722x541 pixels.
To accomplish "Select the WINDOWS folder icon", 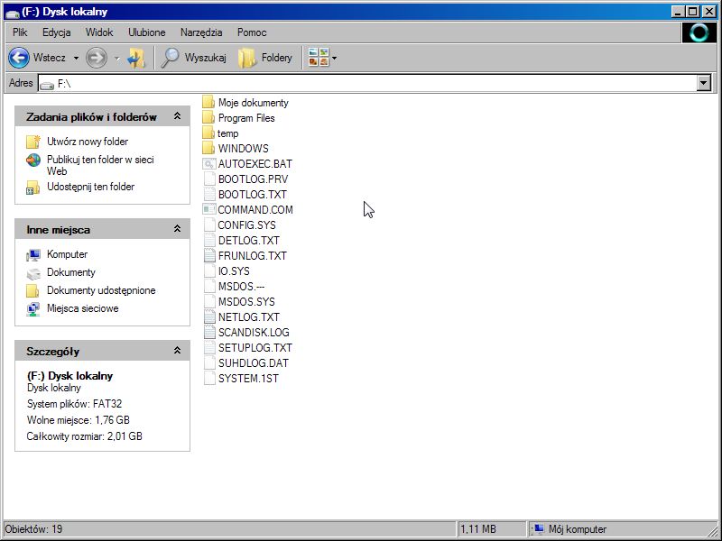I will tap(208, 148).
